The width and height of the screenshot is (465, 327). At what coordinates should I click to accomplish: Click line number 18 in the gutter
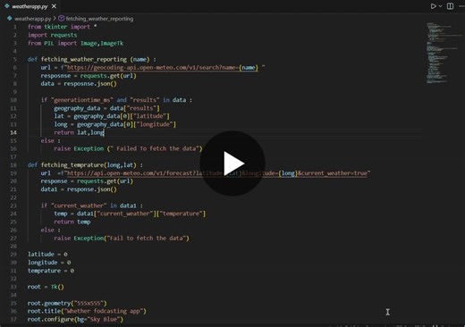[13, 165]
